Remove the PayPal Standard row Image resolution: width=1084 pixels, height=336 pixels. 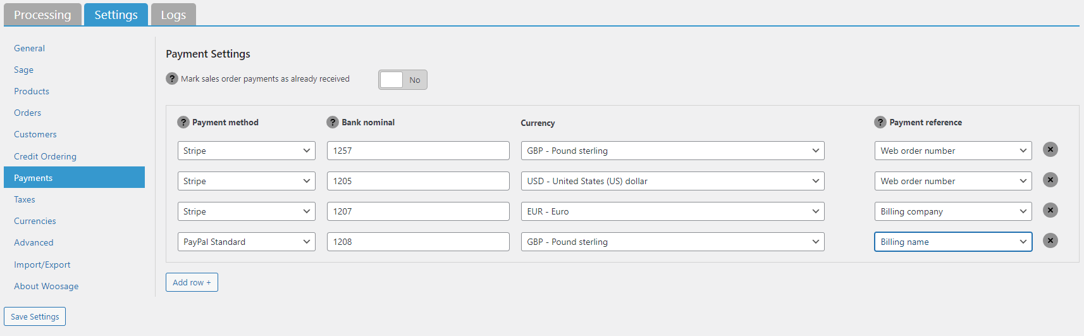pos(1050,240)
